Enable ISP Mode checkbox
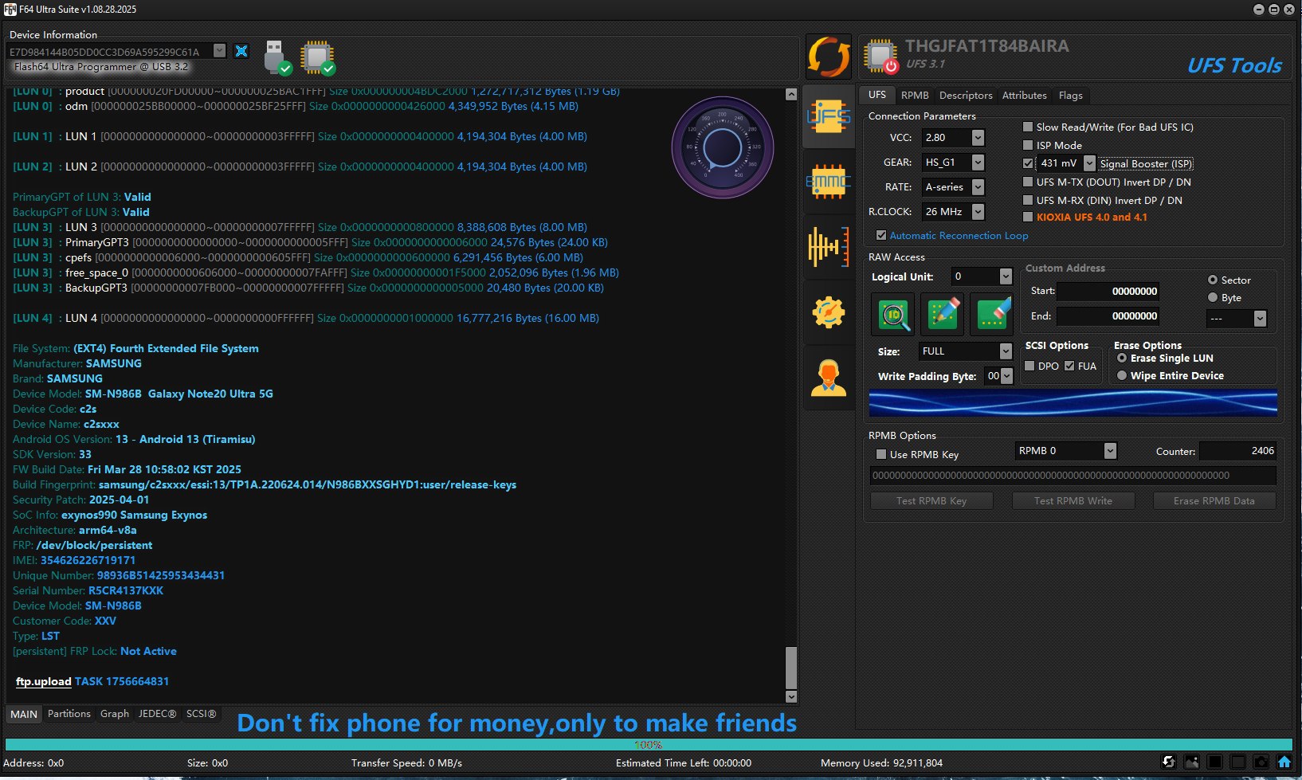Image resolution: width=1302 pixels, height=780 pixels. [1028, 145]
